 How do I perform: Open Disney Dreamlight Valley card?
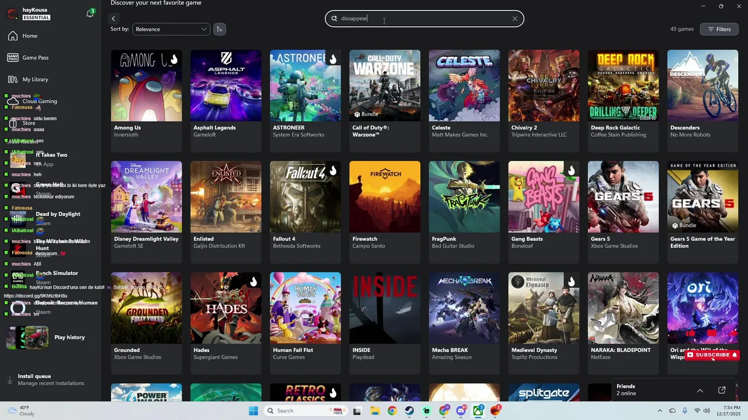click(146, 212)
